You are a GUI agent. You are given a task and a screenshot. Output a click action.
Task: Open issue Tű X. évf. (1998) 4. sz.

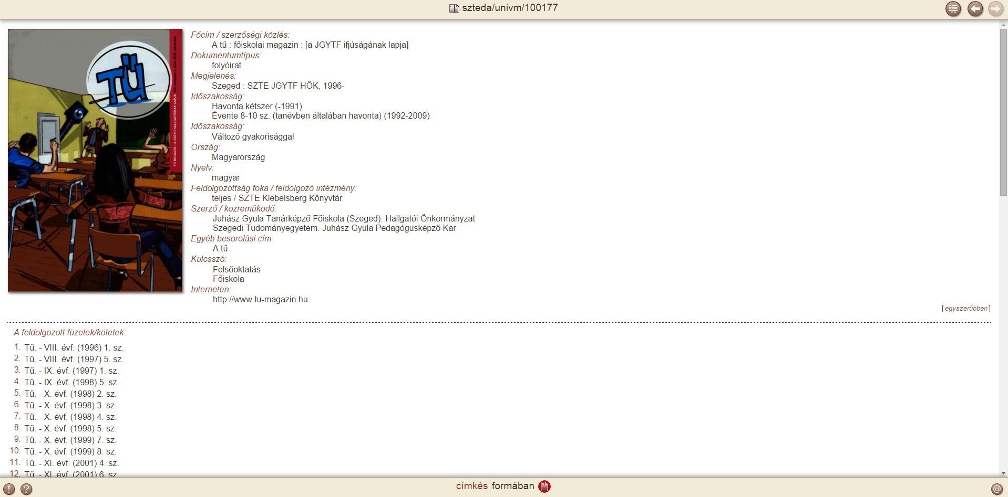70,417
